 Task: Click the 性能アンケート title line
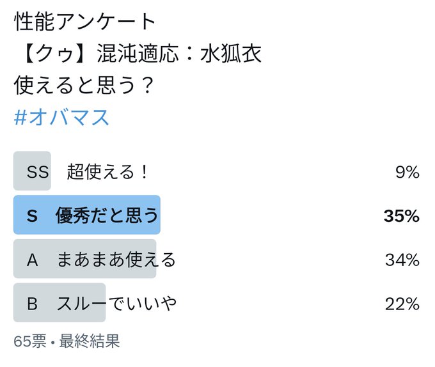point(85,21)
